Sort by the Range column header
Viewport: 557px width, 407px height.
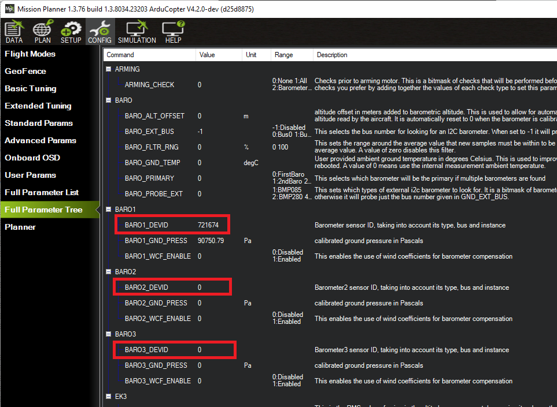[292, 55]
